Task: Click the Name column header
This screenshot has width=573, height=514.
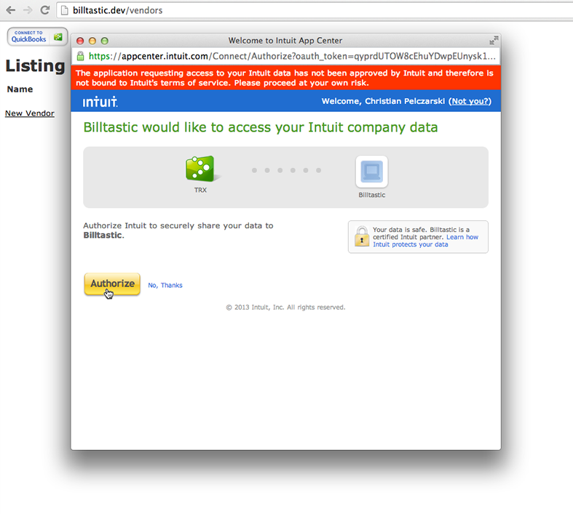Action: coord(20,89)
